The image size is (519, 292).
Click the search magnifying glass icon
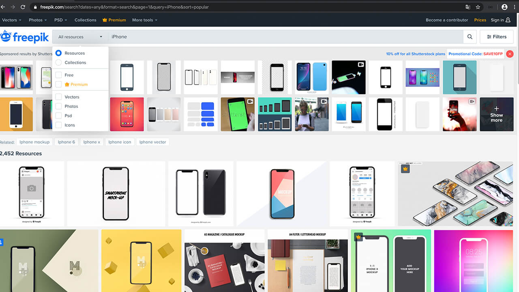pos(470,37)
